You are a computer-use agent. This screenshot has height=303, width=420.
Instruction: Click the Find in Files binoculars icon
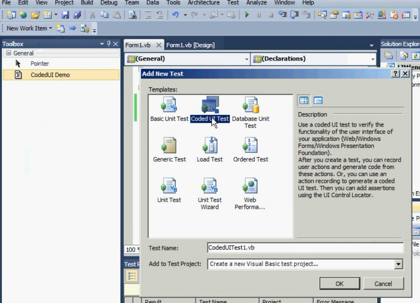tap(132, 15)
